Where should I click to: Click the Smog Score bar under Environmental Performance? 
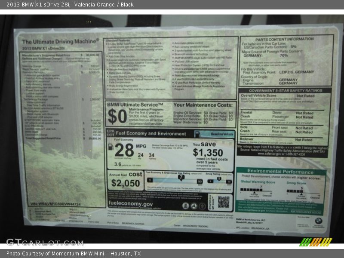point(295,191)
